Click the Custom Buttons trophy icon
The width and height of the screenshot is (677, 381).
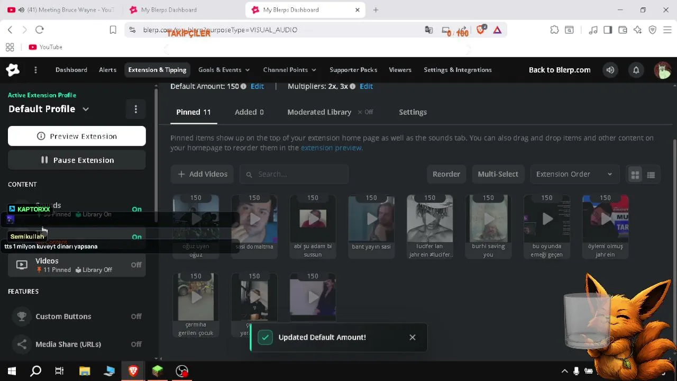[22, 316]
